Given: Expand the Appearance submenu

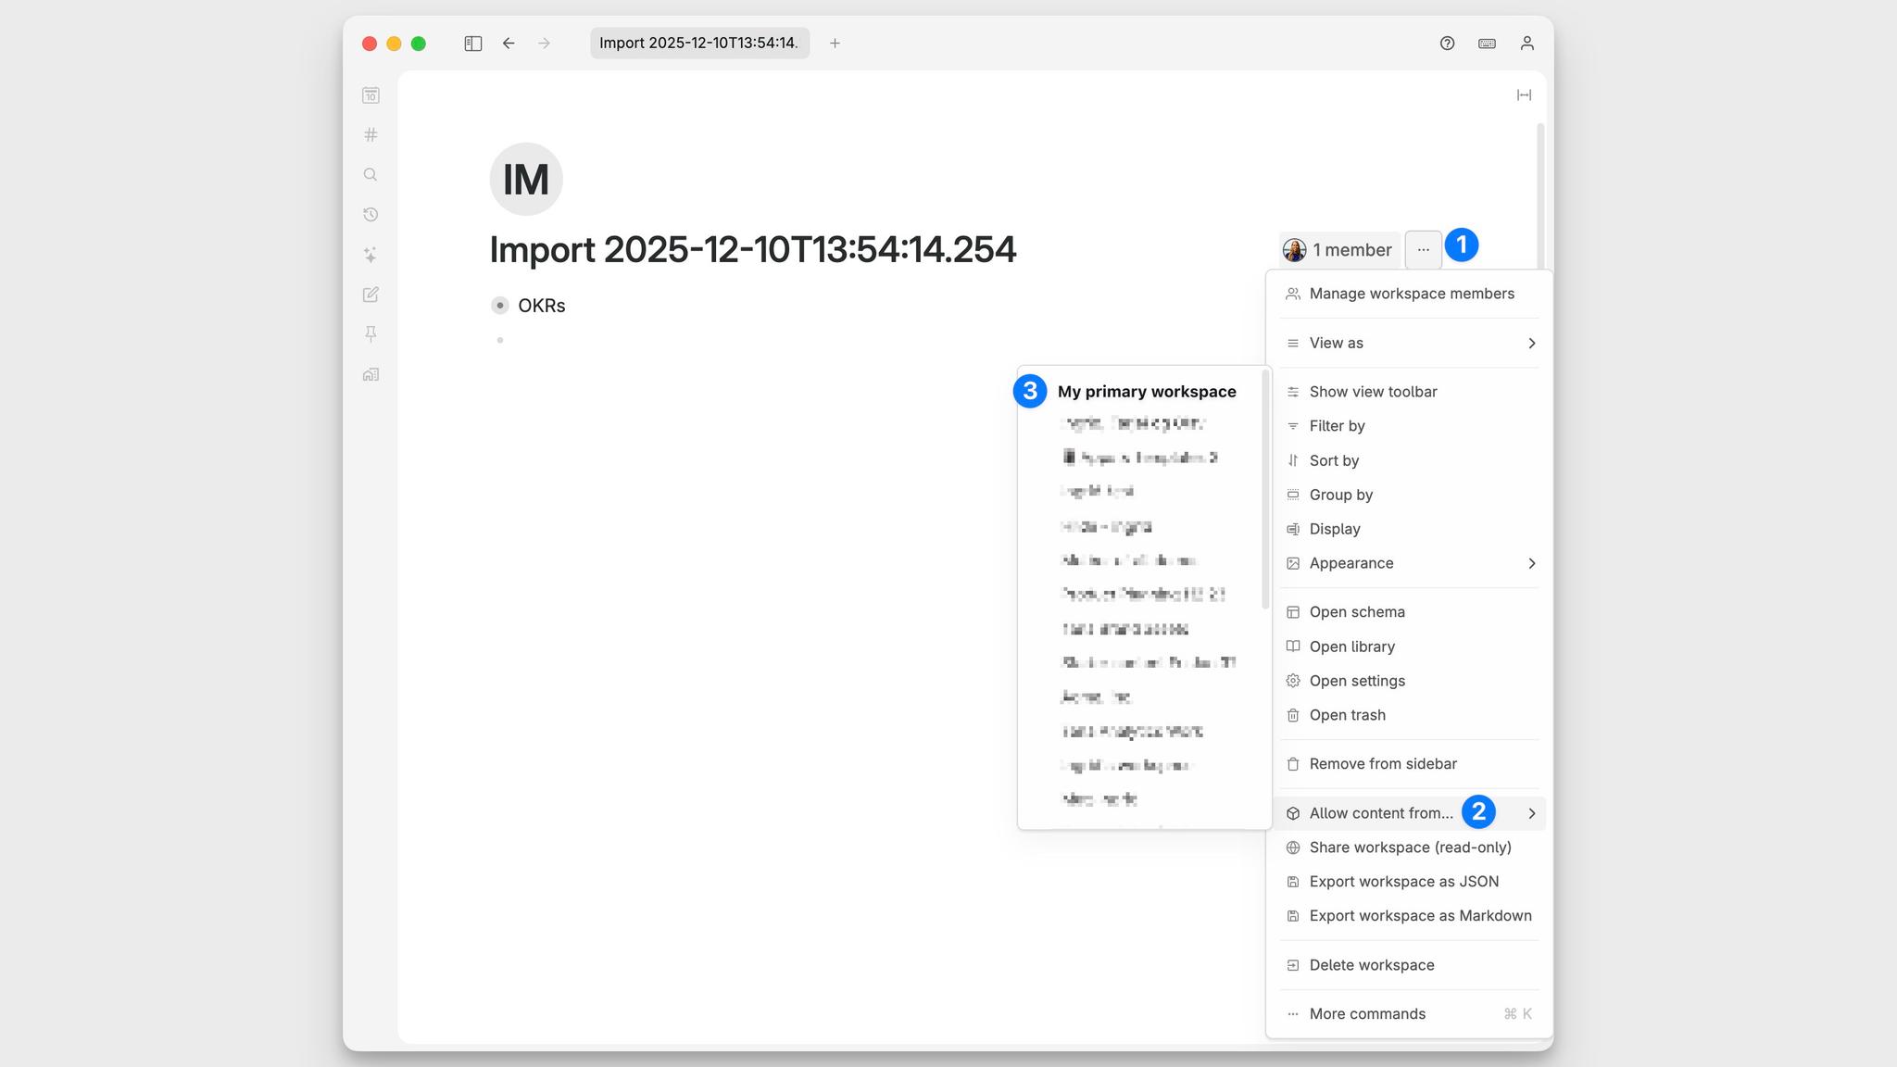Looking at the screenshot, I should [1411, 563].
